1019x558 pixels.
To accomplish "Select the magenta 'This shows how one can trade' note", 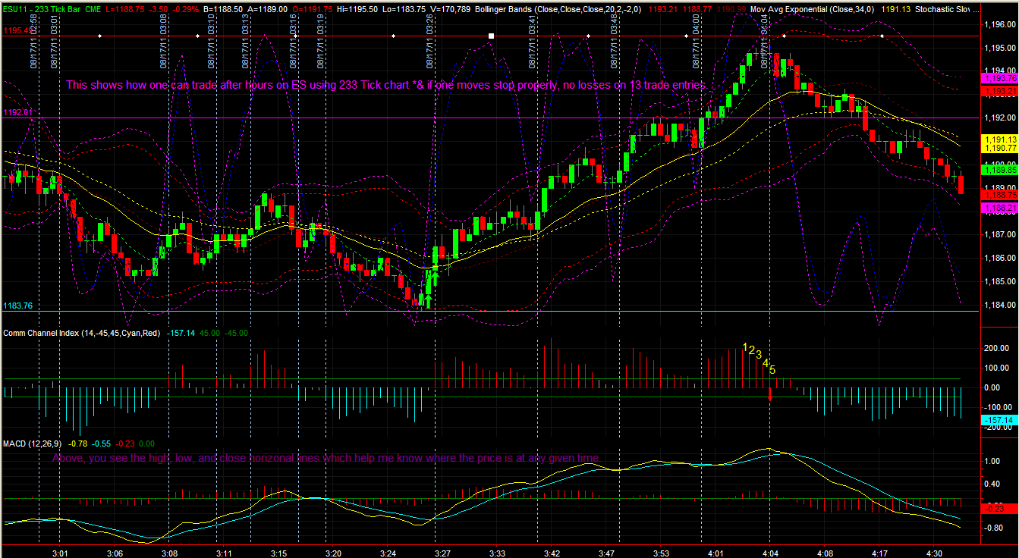I will [387, 85].
